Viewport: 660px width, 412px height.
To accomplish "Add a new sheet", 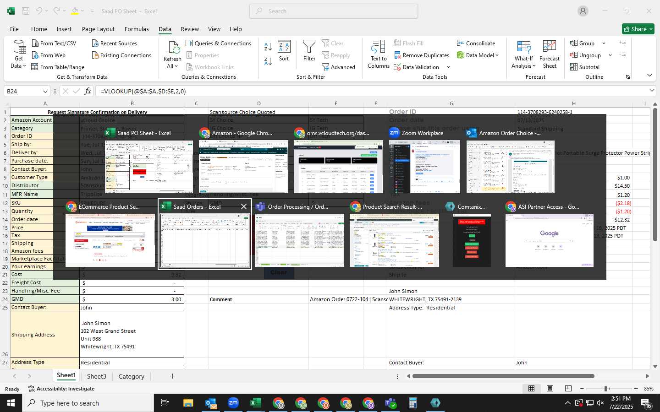I will point(172,376).
